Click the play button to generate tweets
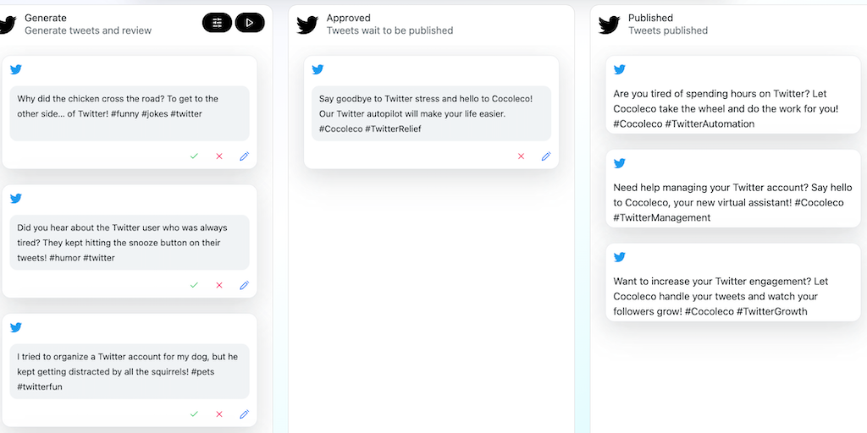The height and width of the screenshot is (433, 867). 249,23
